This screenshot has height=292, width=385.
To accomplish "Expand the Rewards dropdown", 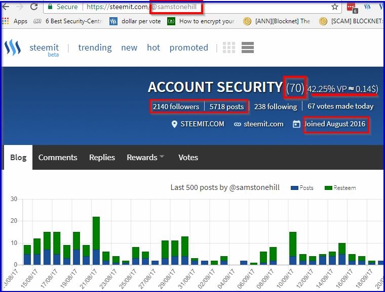I will [145, 157].
